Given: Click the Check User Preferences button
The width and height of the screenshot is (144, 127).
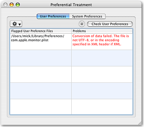Looking at the screenshot, I should point(110,24).
